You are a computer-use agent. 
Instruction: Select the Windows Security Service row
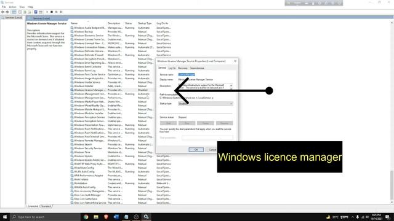pos(113,149)
